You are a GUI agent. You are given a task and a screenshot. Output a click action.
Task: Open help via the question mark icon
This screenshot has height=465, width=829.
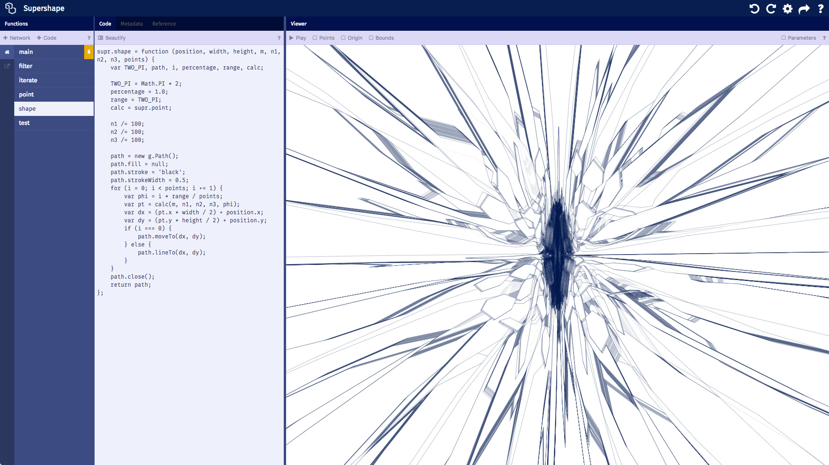coord(821,9)
